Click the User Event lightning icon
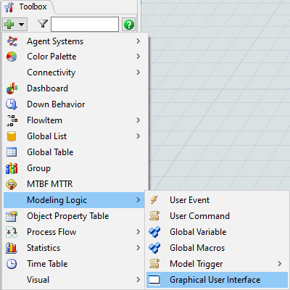290x290 pixels. click(154, 200)
